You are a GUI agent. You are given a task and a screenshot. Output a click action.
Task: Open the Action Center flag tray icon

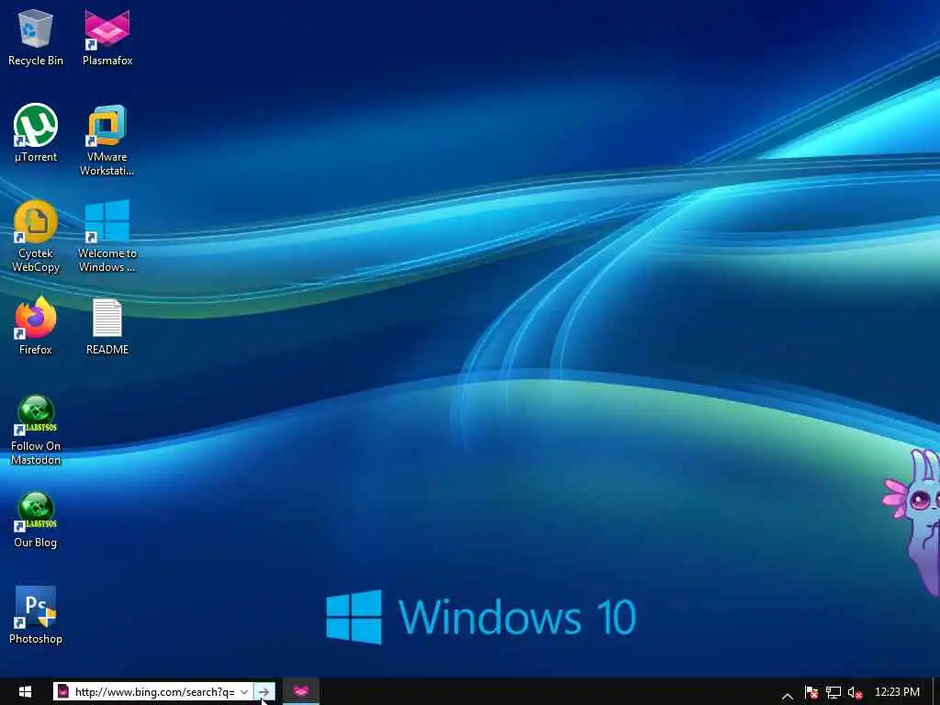[x=811, y=693]
